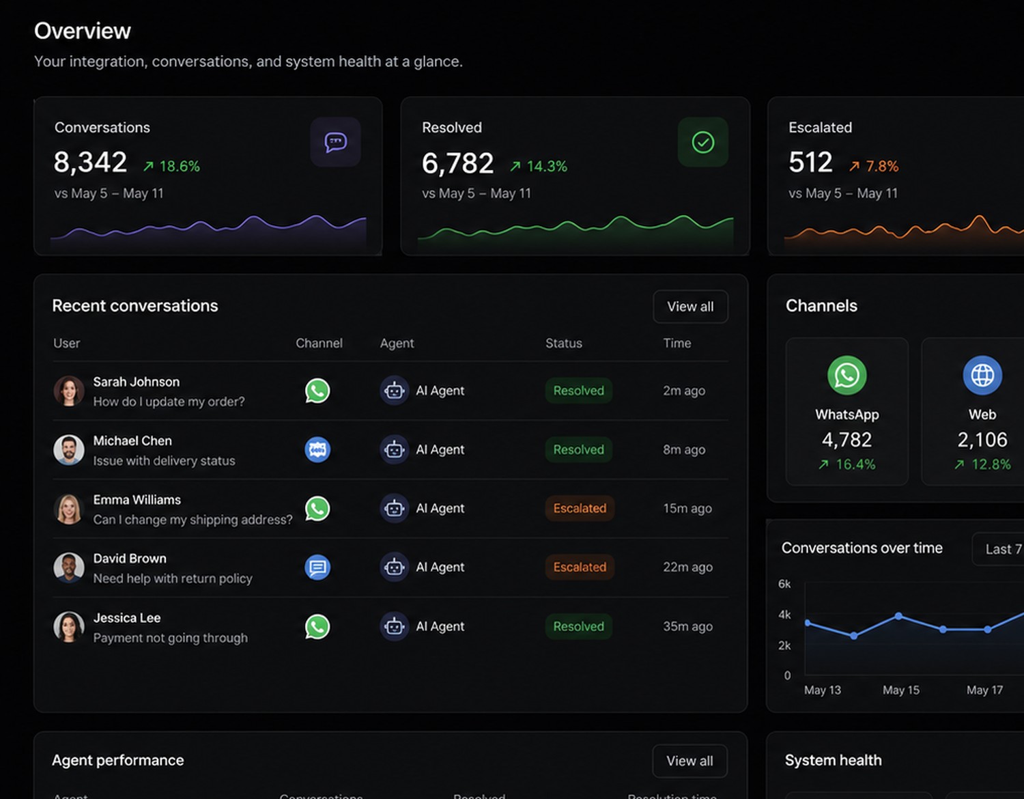This screenshot has width=1024, height=799.
Task: Click the 18.6% growth indicator
Action: point(171,166)
